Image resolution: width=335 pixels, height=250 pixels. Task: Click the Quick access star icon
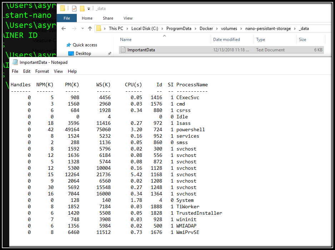coord(68,45)
